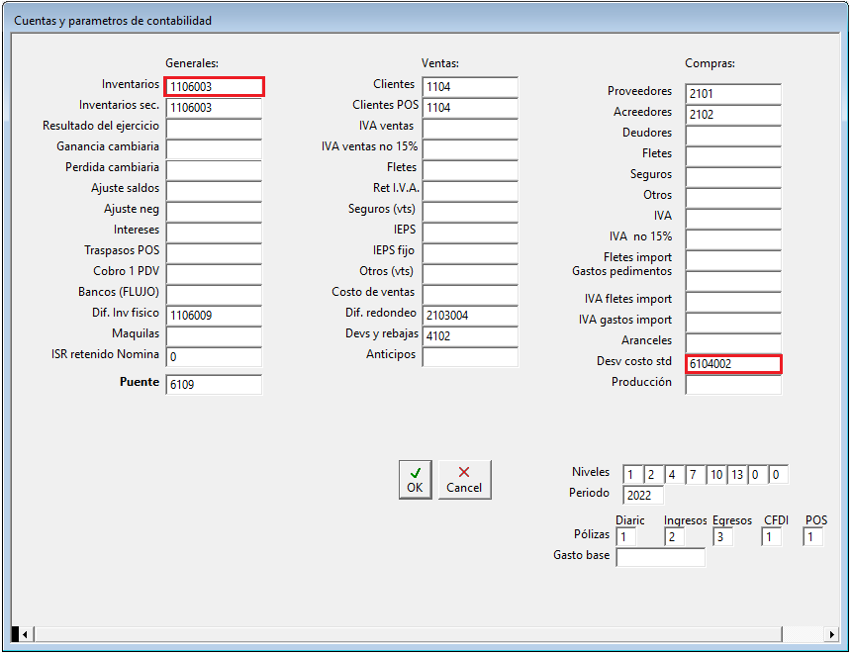This screenshot has width=852, height=655.
Task: Click the Costo de ventas field
Action: [471, 295]
